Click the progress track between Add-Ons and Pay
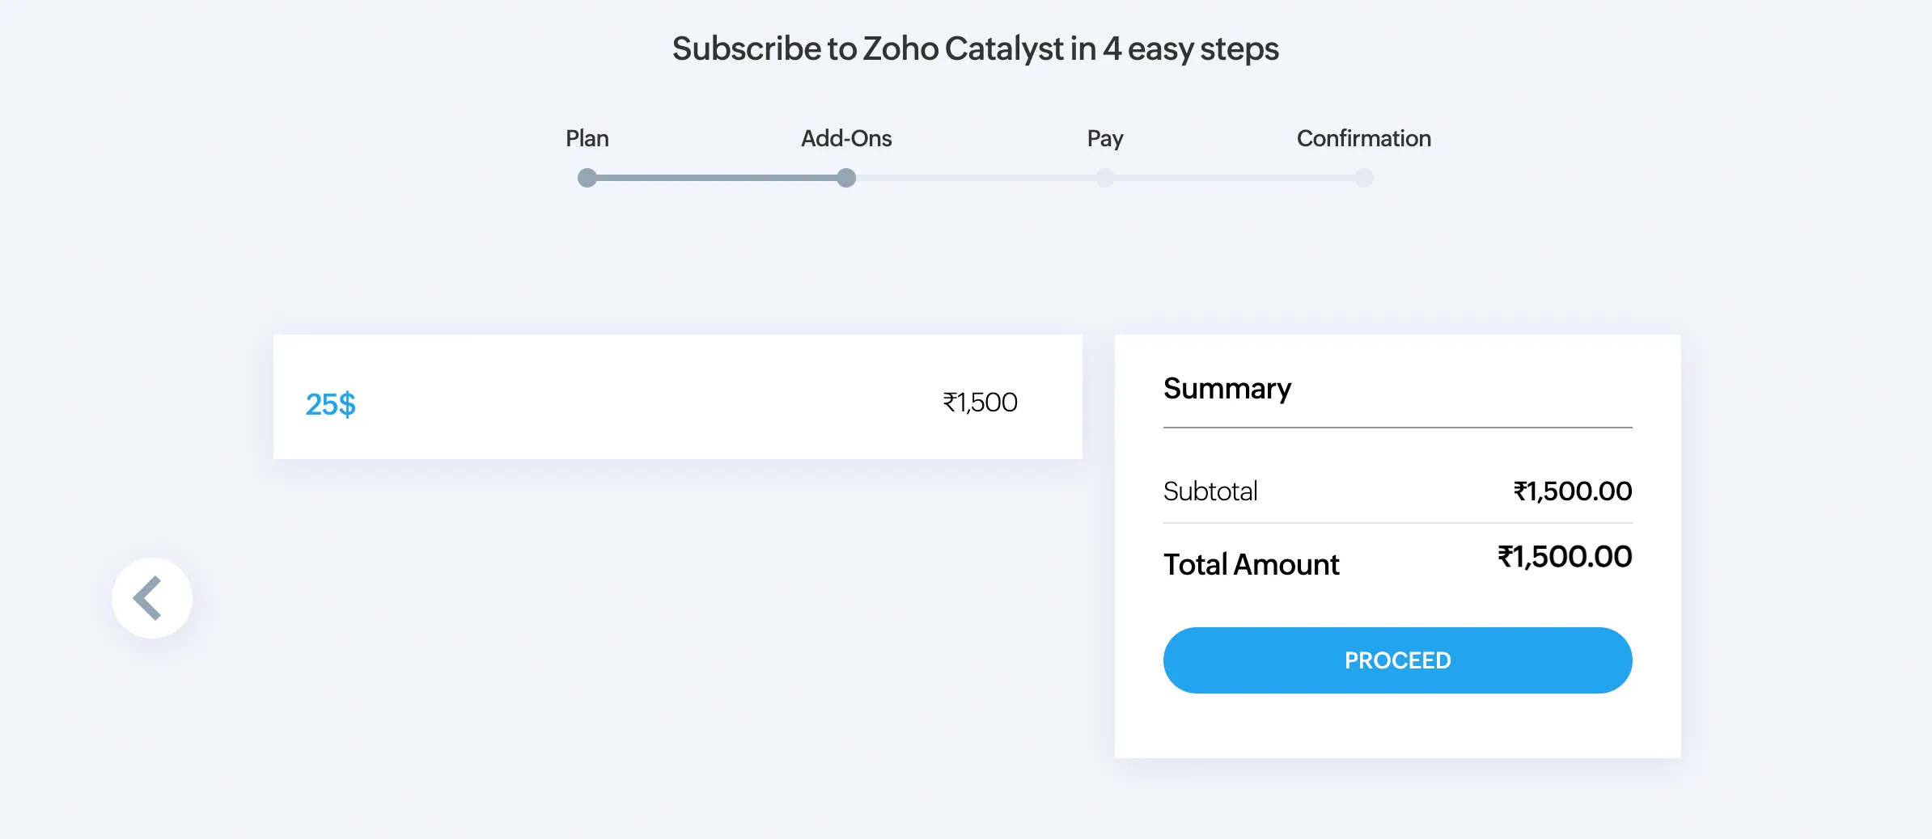The height and width of the screenshot is (839, 1932). point(976,178)
